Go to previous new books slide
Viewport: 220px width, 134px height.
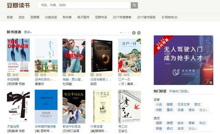point(134,32)
